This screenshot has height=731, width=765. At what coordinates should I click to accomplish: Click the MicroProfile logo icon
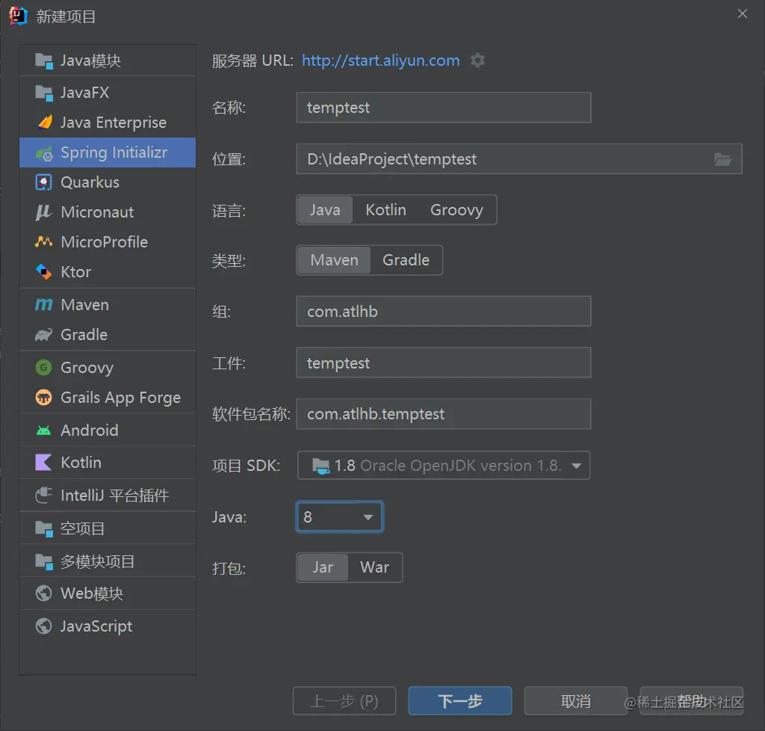(x=44, y=241)
